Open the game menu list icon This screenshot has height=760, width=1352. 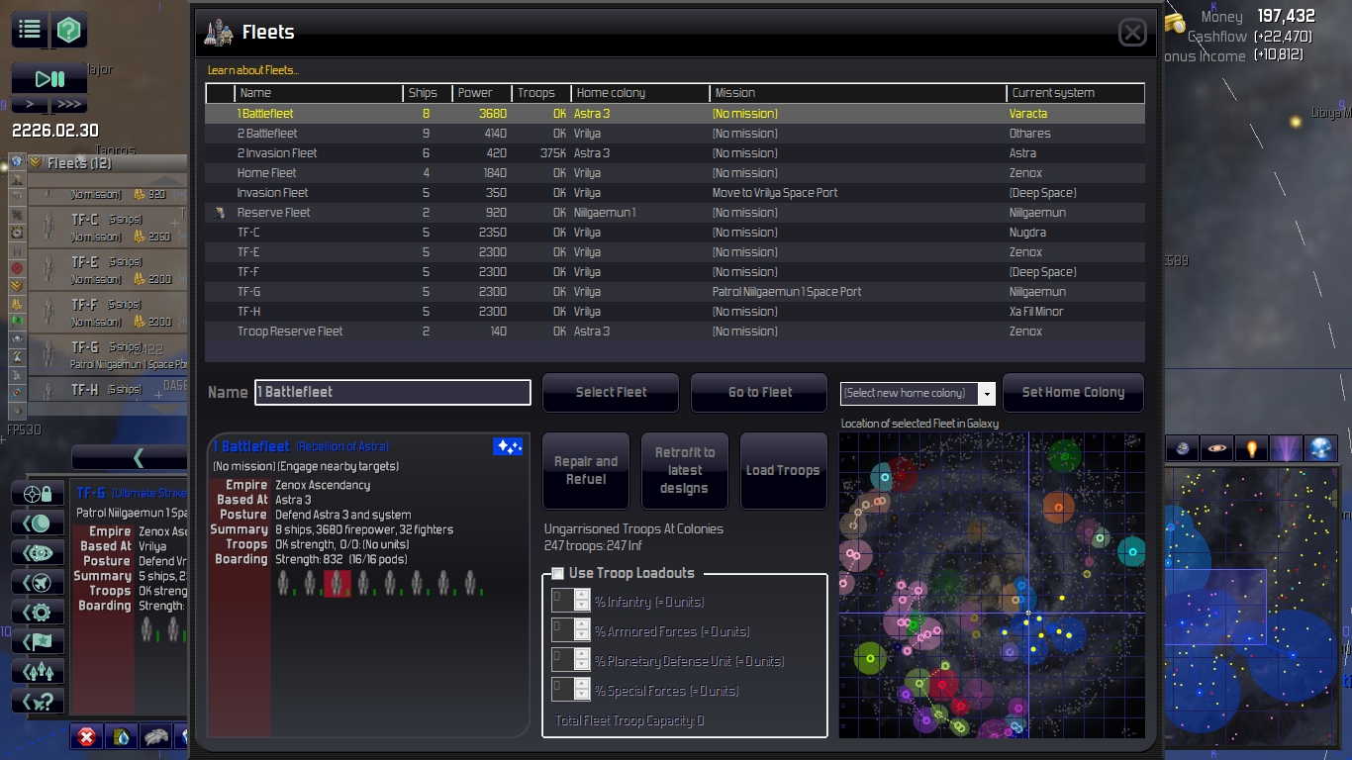30,30
